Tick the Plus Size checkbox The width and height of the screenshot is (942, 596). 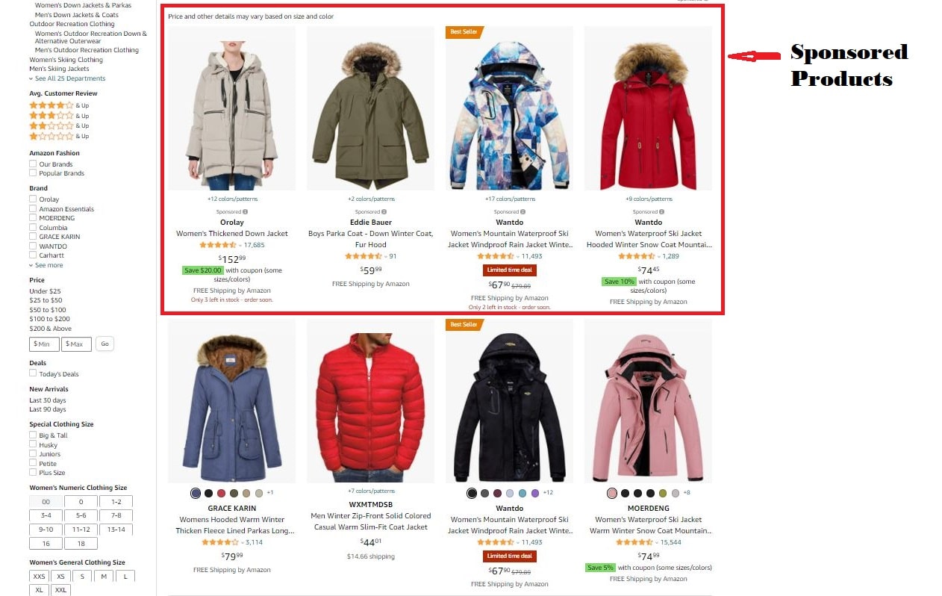[33, 473]
